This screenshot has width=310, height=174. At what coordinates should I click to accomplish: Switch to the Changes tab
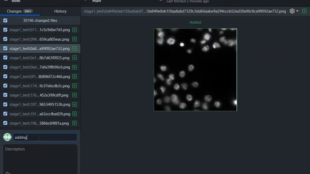click(x=20, y=11)
